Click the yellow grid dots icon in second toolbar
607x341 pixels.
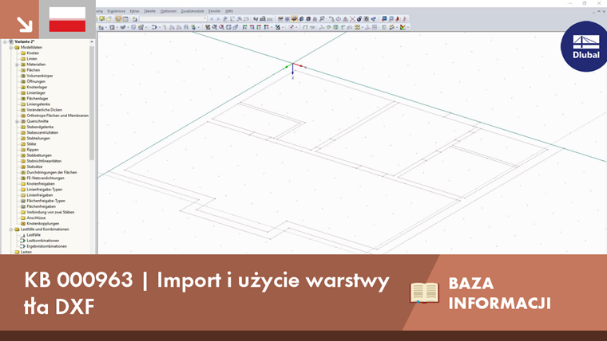(357, 27)
